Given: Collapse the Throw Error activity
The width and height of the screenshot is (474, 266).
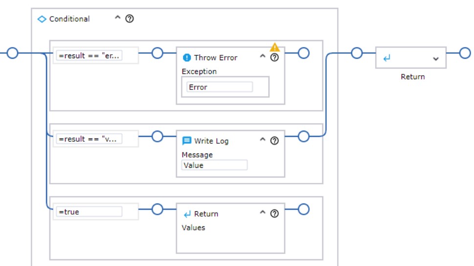Looking at the screenshot, I should pyautogui.click(x=262, y=57).
